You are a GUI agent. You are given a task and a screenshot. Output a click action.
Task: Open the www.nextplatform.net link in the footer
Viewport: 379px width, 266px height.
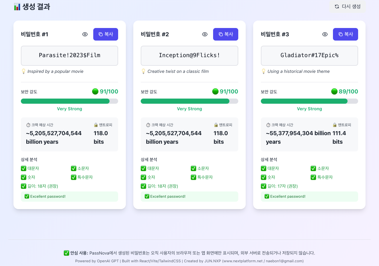[243, 261]
